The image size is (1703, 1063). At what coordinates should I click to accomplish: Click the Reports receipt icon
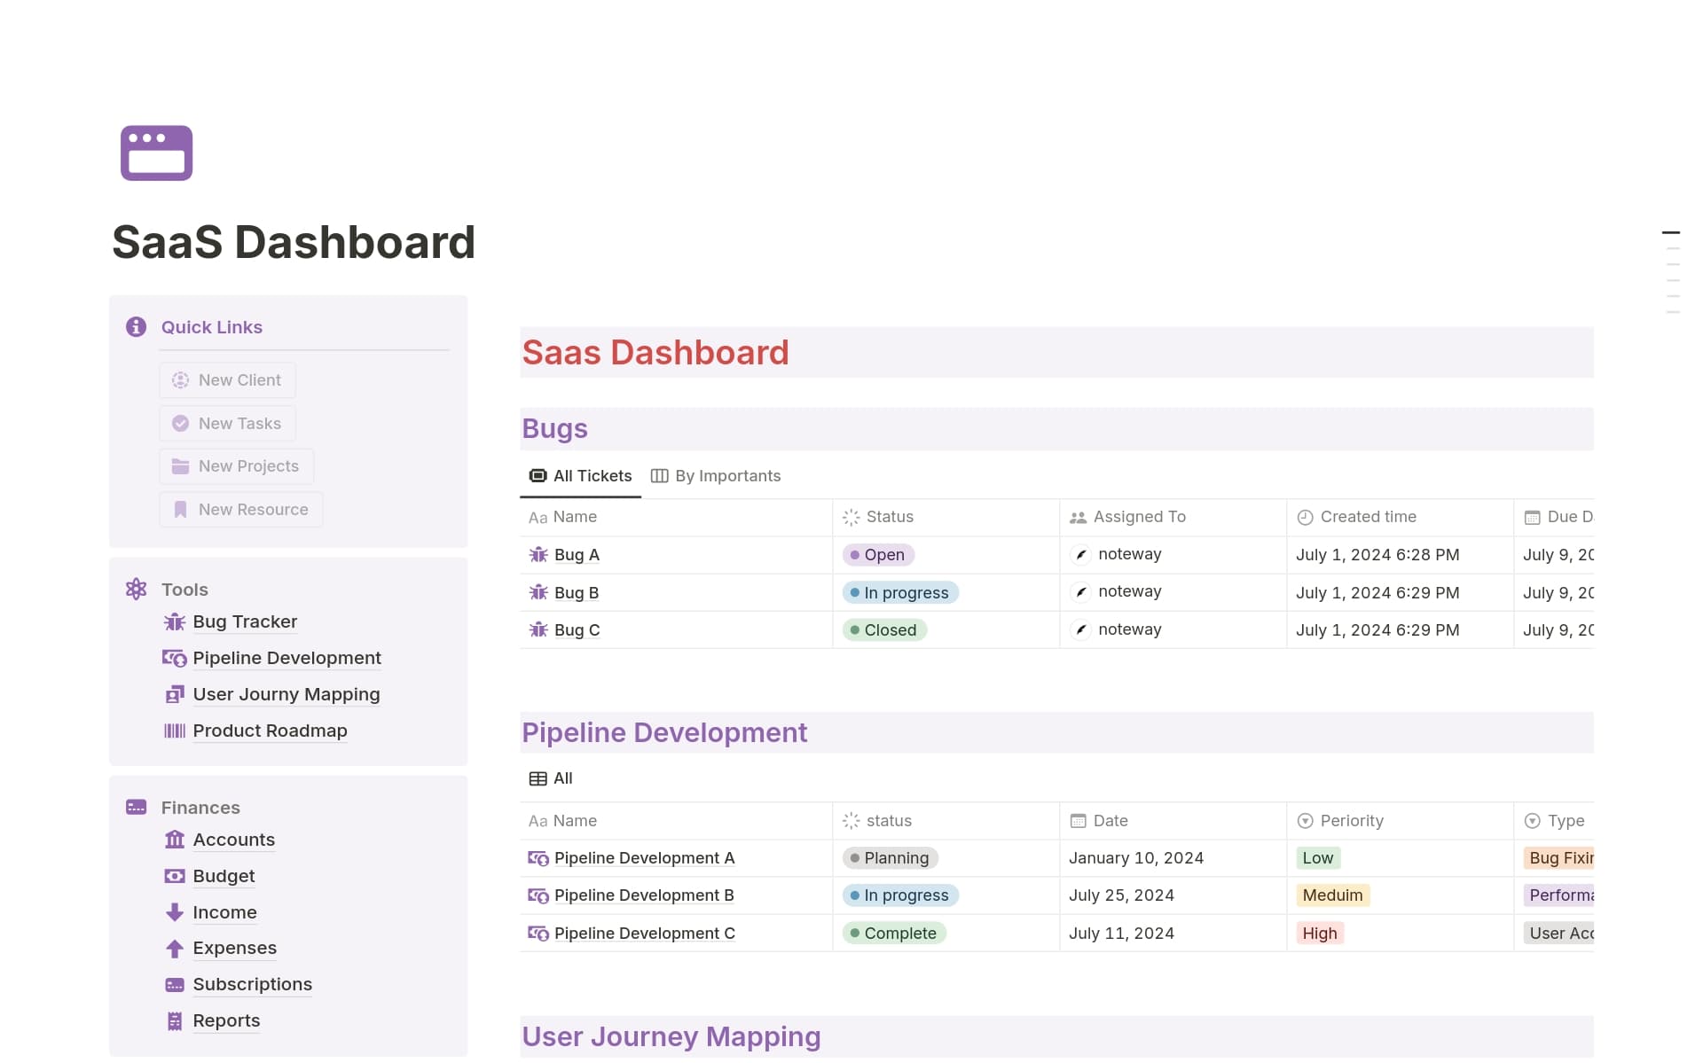[175, 1021]
